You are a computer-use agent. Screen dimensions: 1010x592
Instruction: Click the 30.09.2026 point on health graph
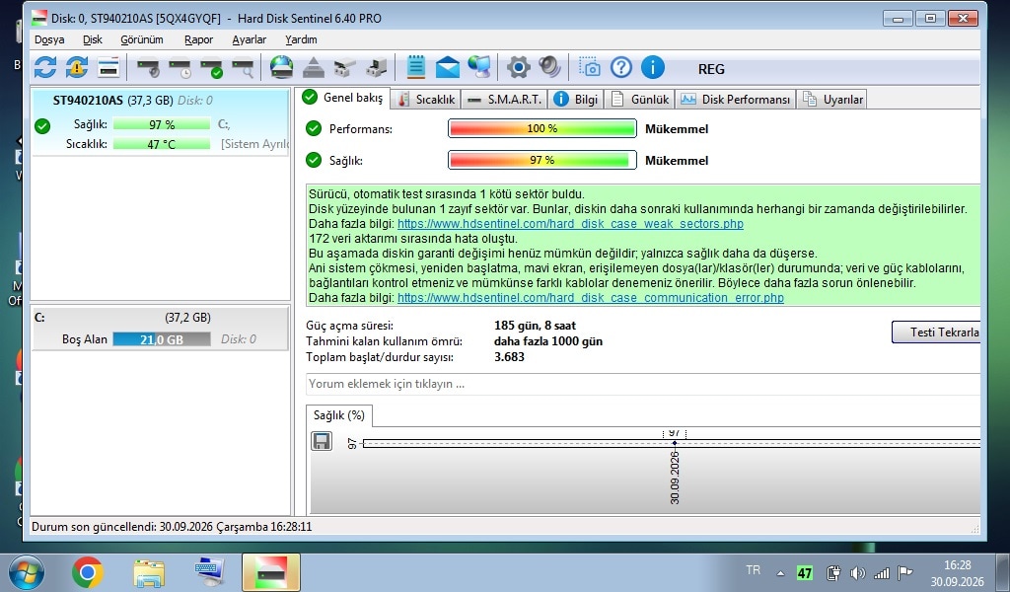675,443
